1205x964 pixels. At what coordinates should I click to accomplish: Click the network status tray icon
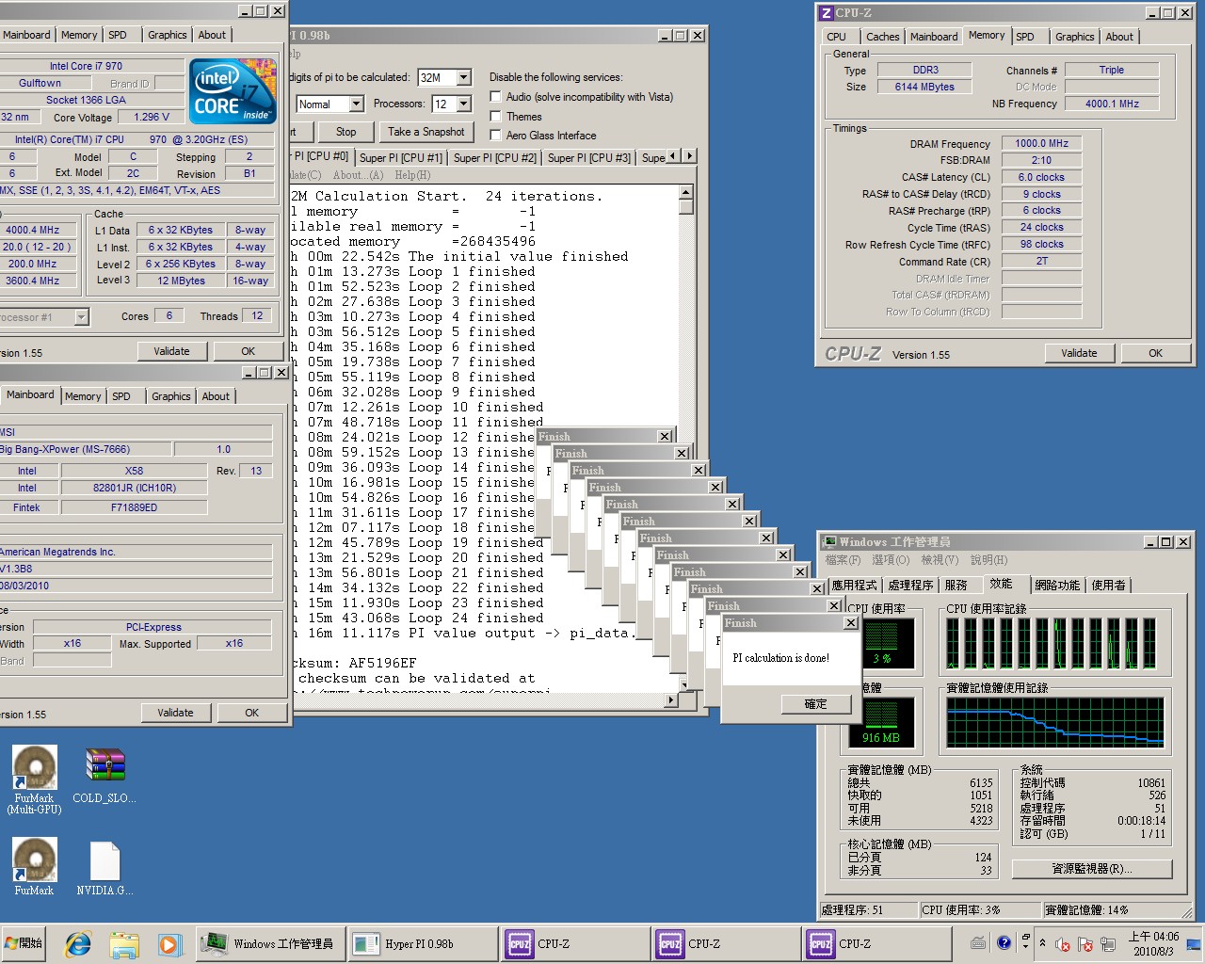click(x=1108, y=944)
